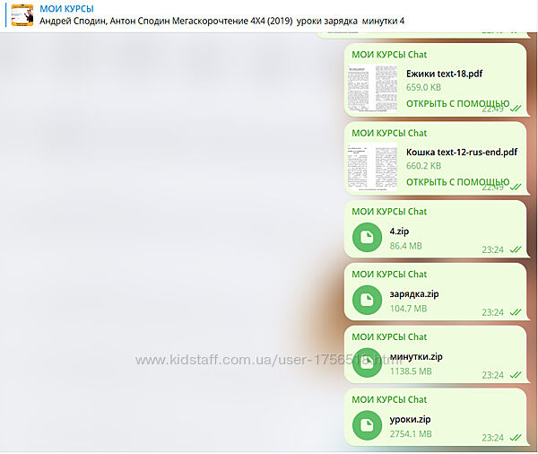Image resolution: width=538 pixels, height=454 pixels.
Task: Click the Ежики text-18.pdf file name
Action: (x=444, y=74)
